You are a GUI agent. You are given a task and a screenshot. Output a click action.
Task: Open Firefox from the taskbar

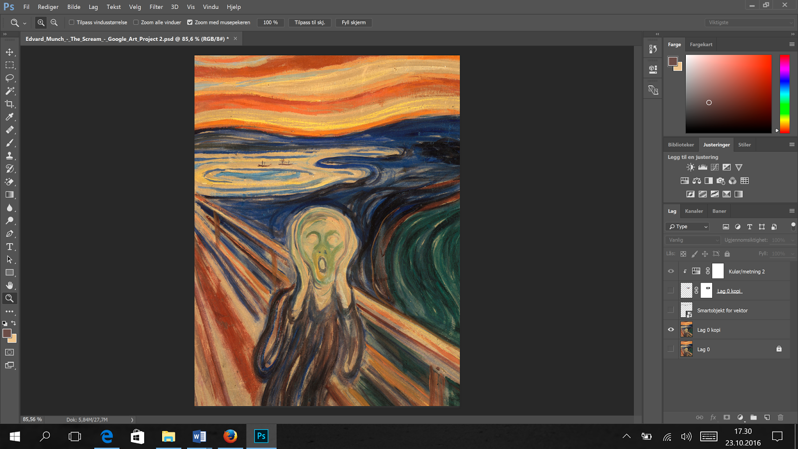tap(230, 437)
